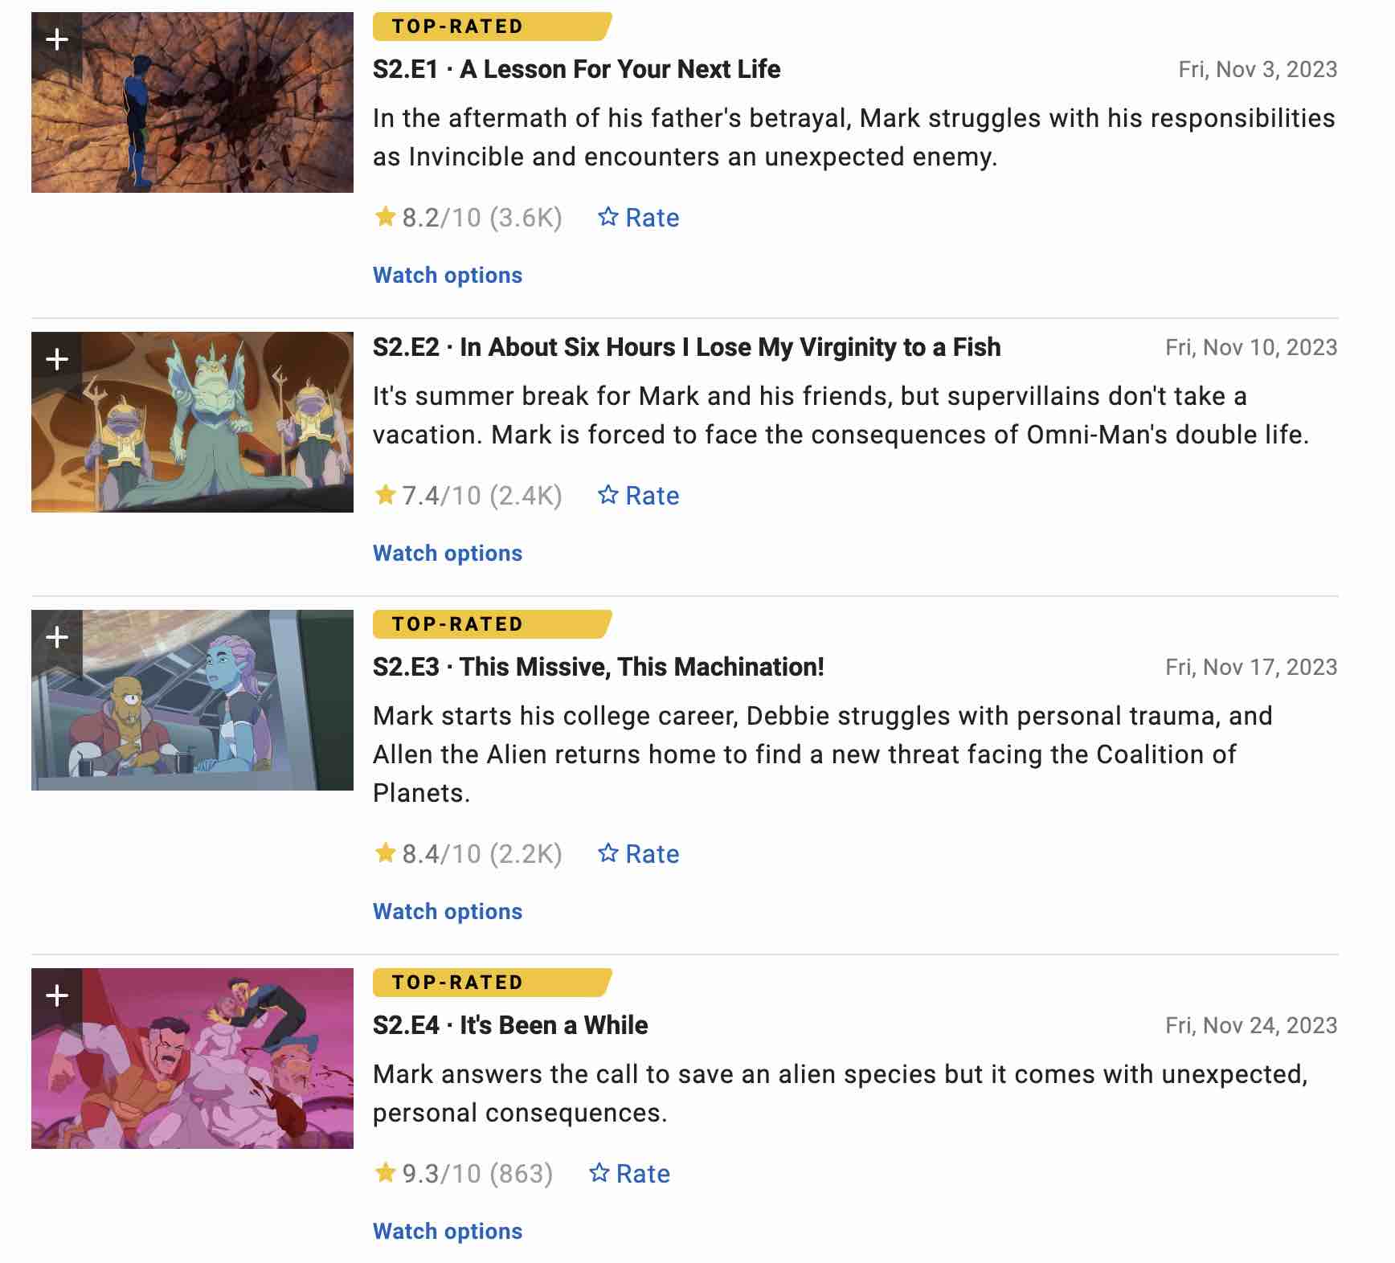
Task: Add S2.E1 episode to watchlist plus icon
Action: tap(57, 39)
